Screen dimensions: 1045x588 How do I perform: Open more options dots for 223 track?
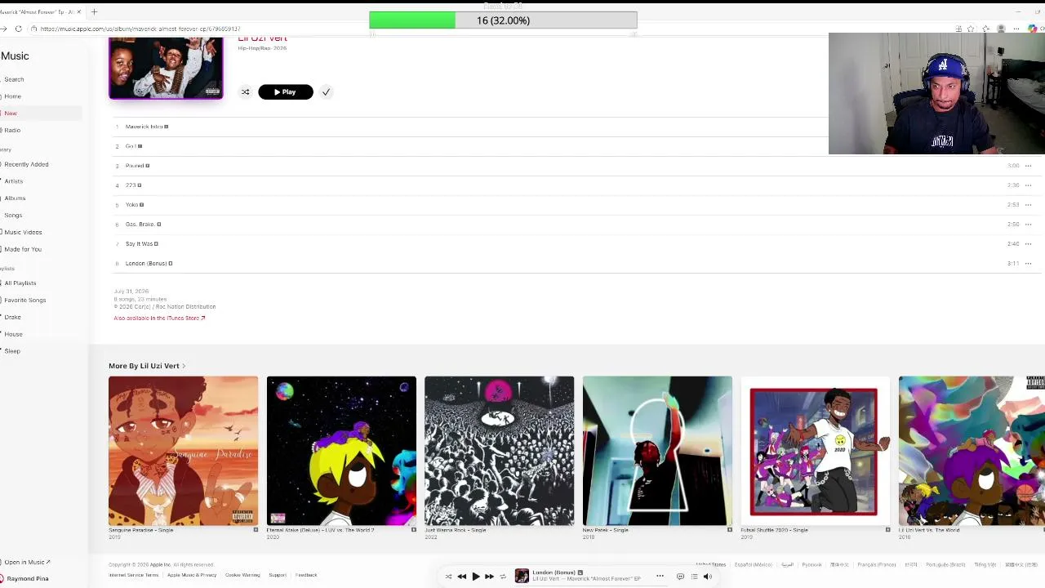click(1028, 185)
